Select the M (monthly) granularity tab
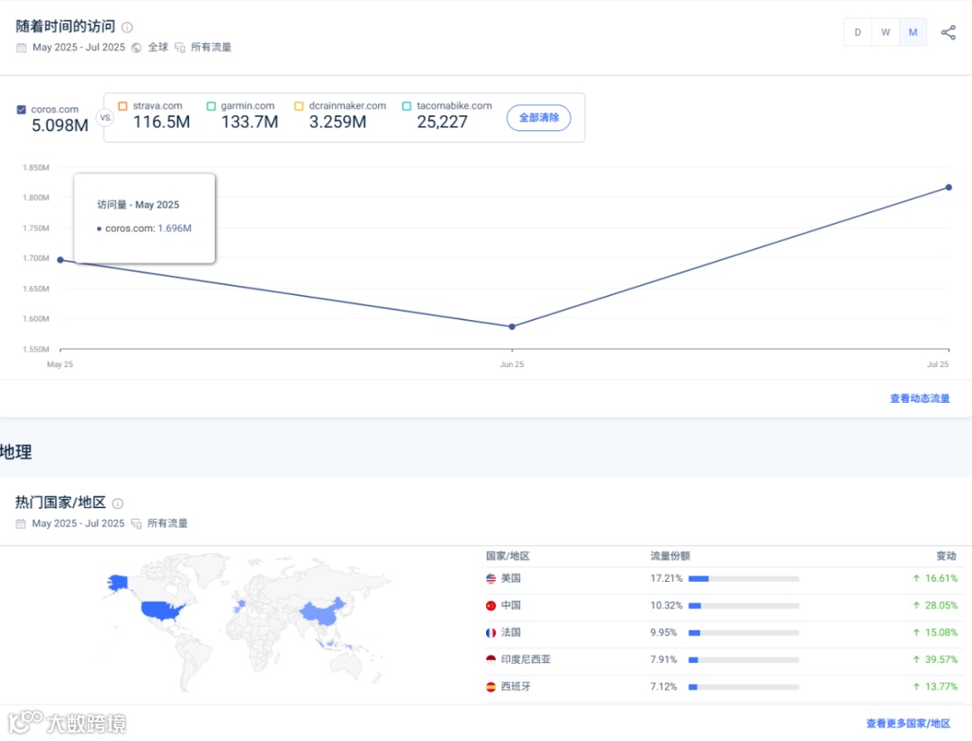 pyautogui.click(x=913, y=32)
